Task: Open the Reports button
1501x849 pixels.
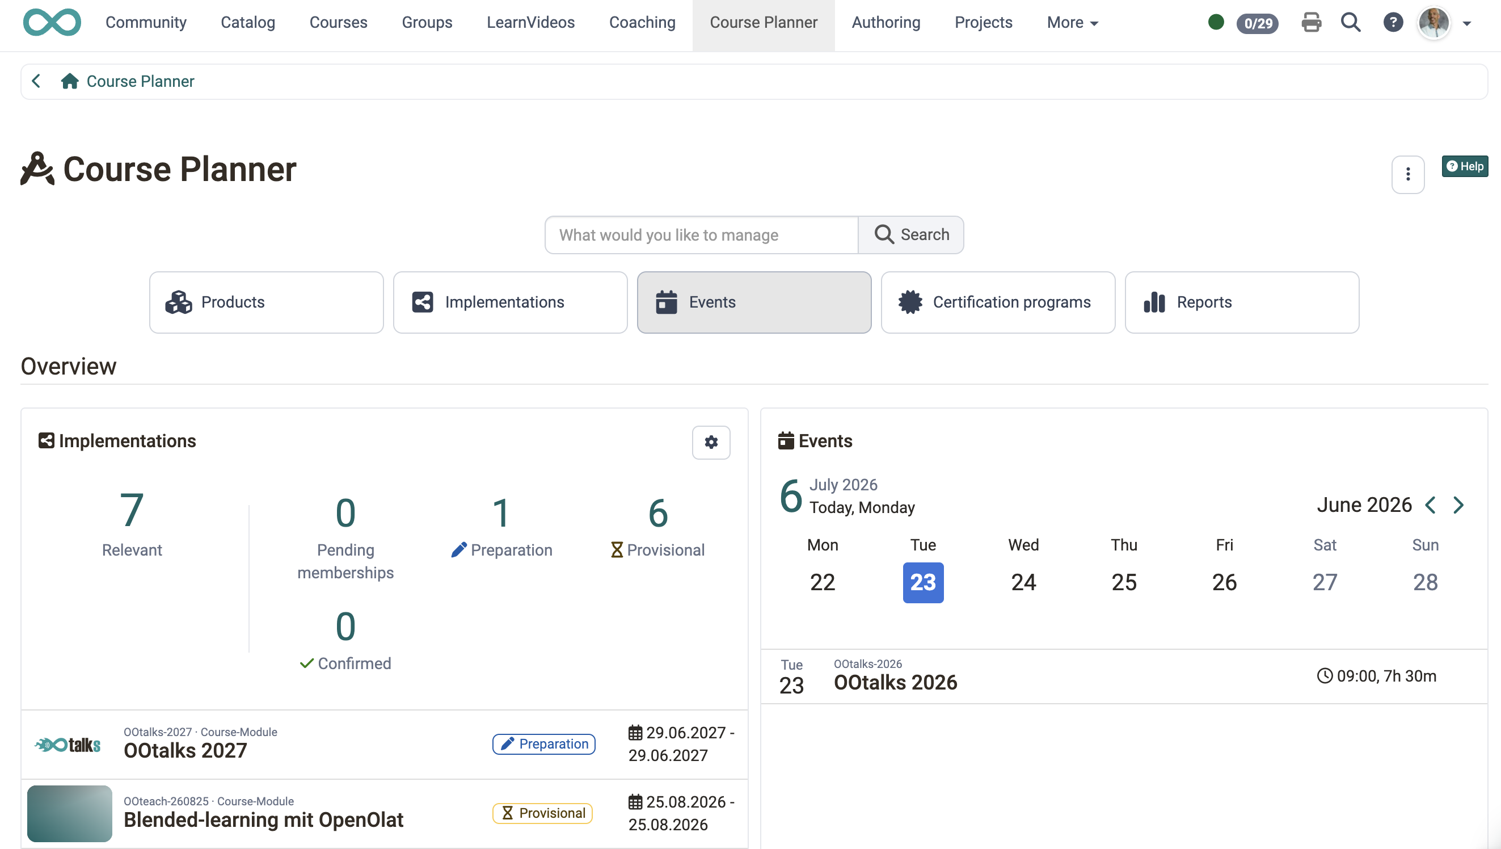Action: 1242,302
